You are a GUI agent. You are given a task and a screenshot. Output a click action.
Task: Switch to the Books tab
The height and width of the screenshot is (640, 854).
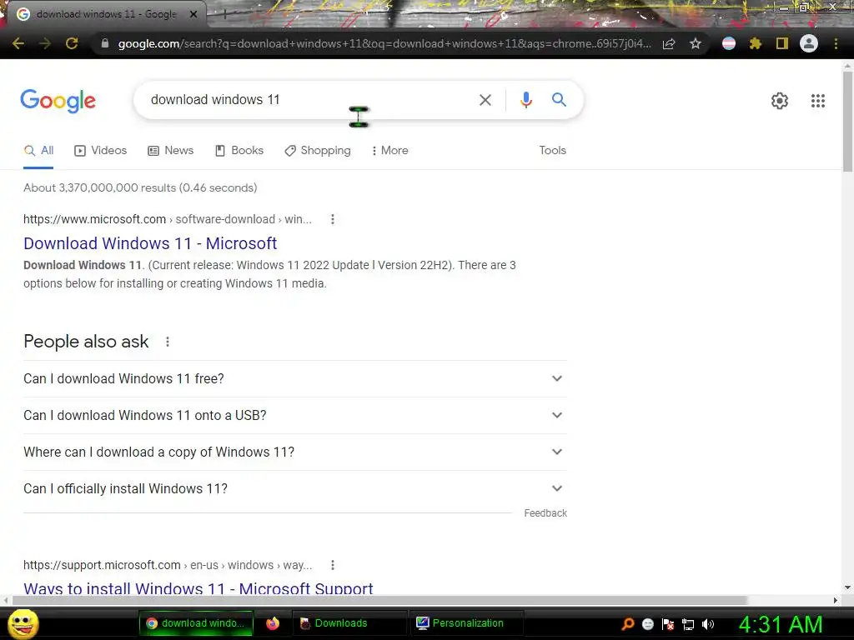point(239,151)
